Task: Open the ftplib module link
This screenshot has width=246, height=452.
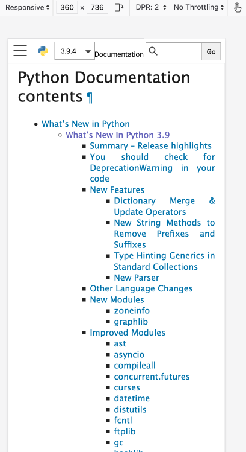Action: (x=125, y=431)
